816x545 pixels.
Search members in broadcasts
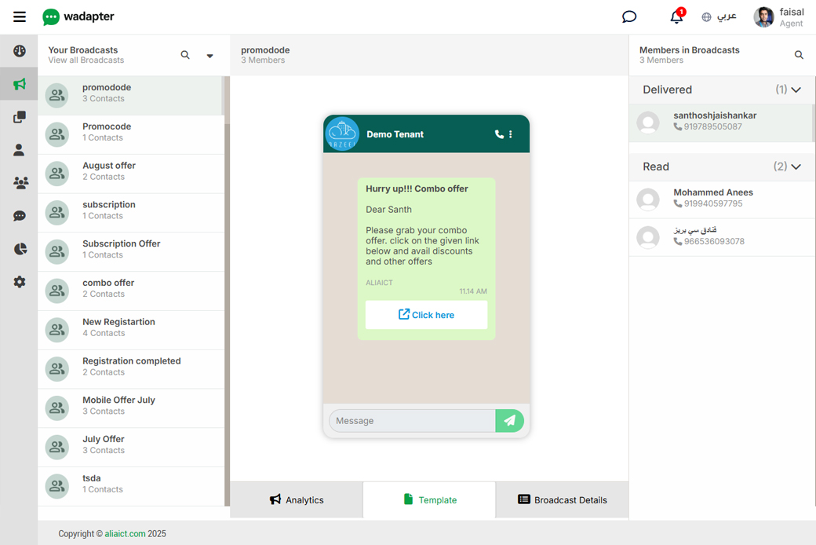click(x=799, y=55)
